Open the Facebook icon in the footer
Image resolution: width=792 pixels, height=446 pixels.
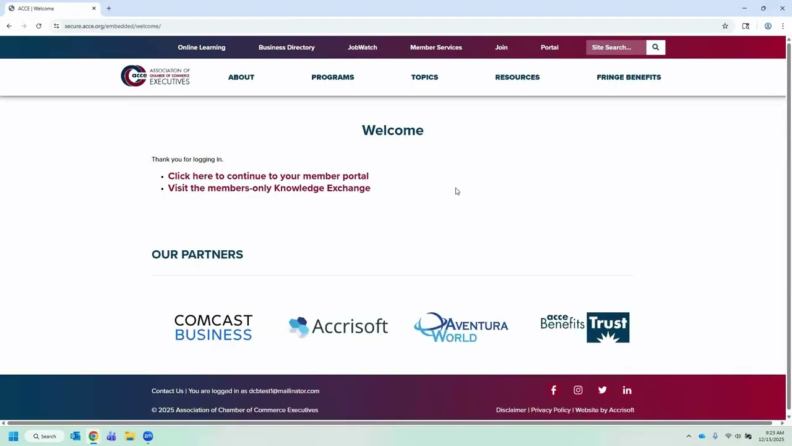554,390
